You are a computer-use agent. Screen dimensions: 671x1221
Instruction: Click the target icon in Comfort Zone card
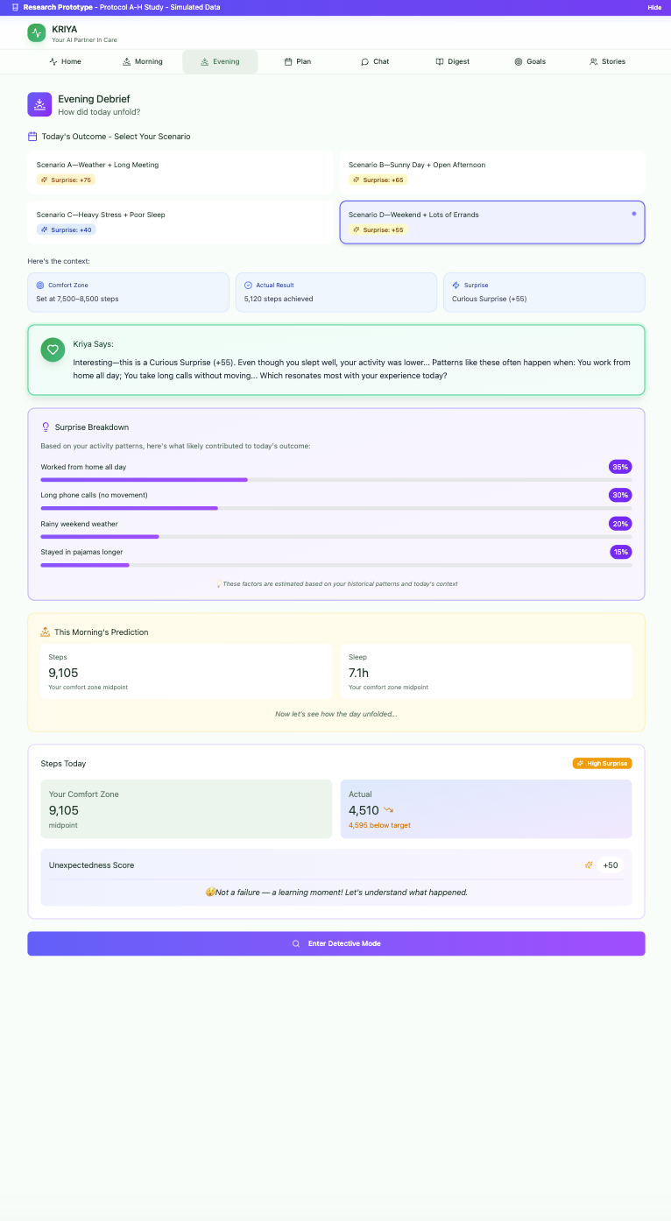[x=40, y=286]
